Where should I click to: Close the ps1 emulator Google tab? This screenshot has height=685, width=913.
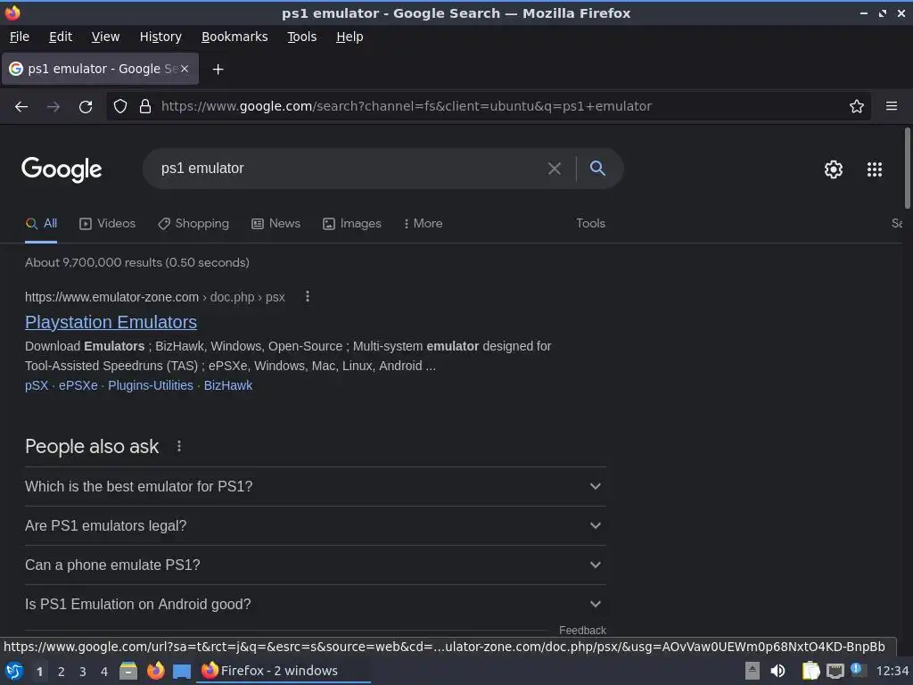coord(185,69)
